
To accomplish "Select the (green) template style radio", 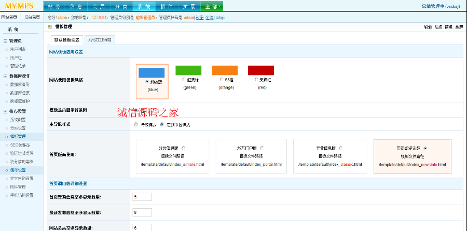I will pos(184,80).
